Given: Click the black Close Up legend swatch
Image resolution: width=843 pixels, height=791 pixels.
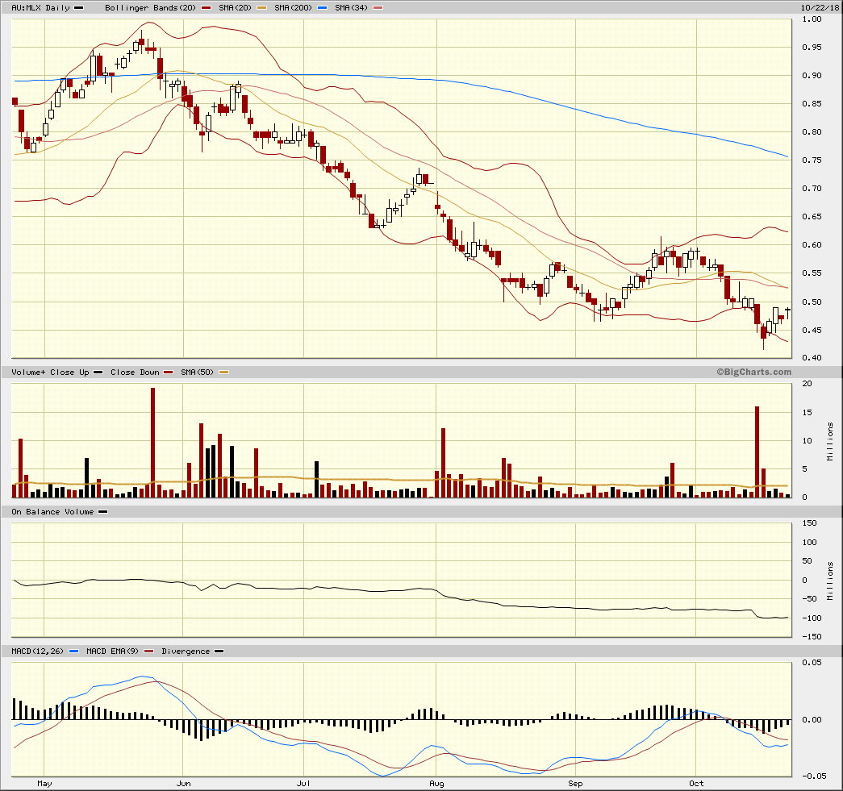Looking at the screenshot, I should click(x=98, y=373).
